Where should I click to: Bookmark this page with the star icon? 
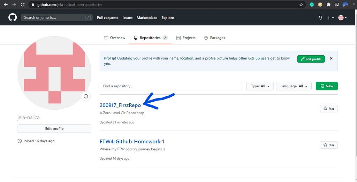(301, 5)
